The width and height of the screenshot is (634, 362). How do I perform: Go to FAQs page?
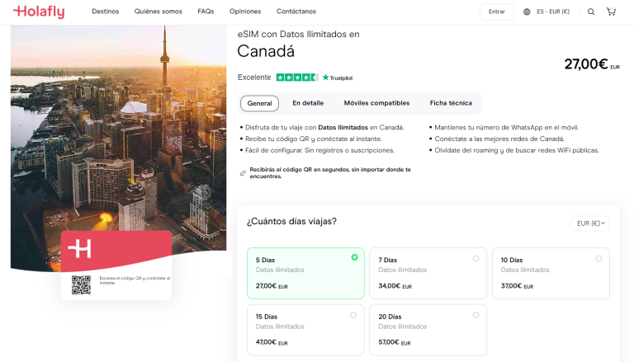pos(206,12)
